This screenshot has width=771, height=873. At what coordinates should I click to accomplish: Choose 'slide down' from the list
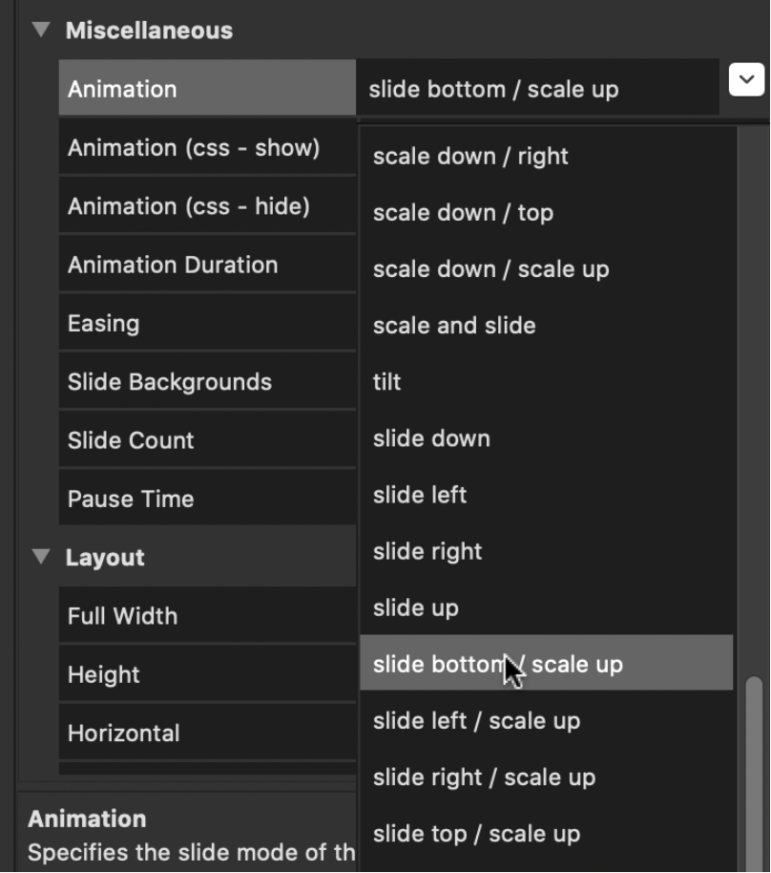click(546, 438)
